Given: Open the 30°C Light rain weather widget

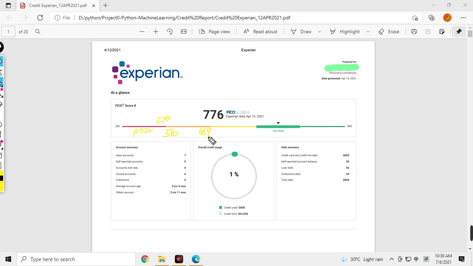Looking at the screenshot, I should (362, 259).
